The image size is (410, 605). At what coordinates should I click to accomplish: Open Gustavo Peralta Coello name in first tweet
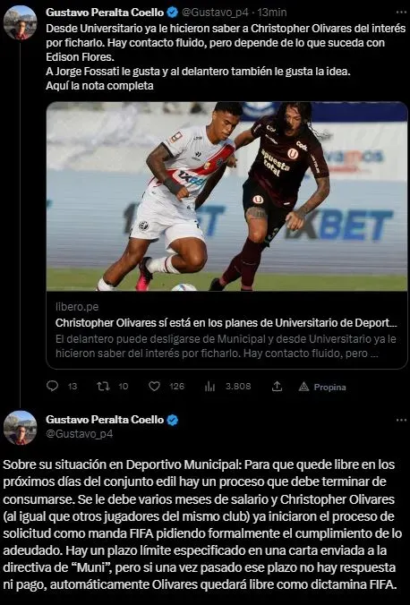pos(105,13)
